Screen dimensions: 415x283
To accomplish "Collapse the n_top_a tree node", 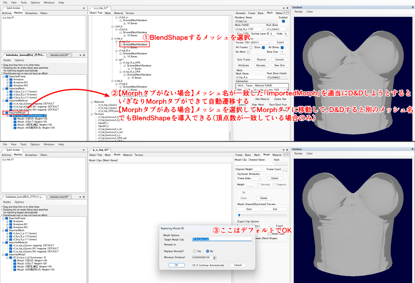I will [x=112, y=39].
